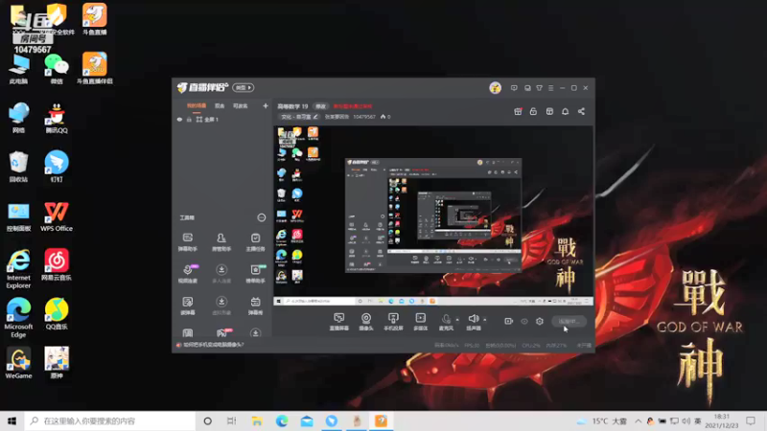Open the phone screen casting (手机投屏) source
Viewport: 767px width, 431px height.
(x=393, y=322)
